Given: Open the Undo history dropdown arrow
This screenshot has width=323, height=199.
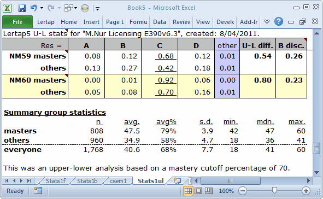Looking at the screenshot, I should tap(42, 8).
